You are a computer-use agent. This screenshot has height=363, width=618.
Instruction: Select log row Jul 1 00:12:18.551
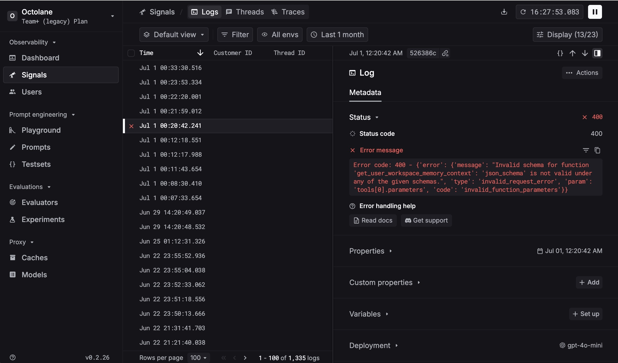coord(170,140)
